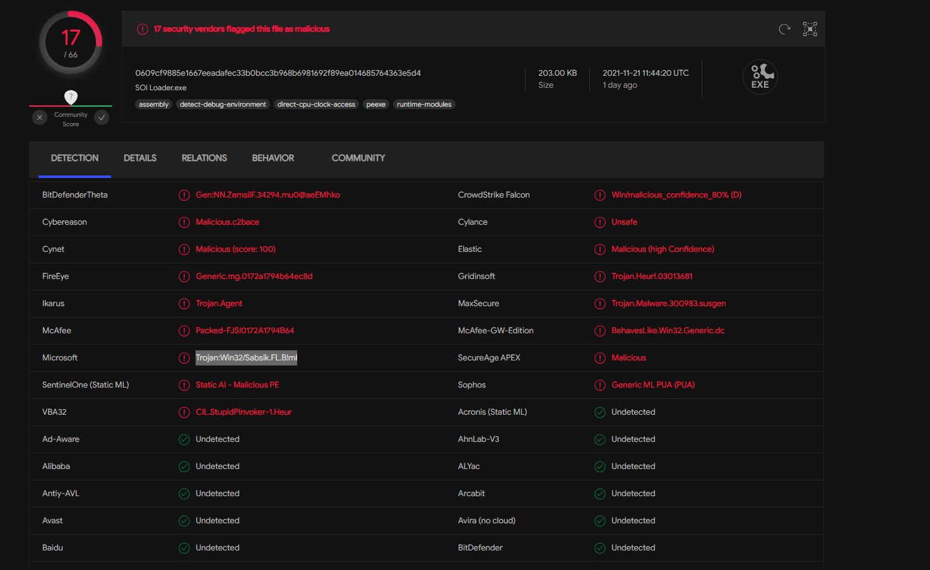Screen dimensions: 930x570
Task: Click the direct-cpu-clock-access tag
Action: pyautogui.click(x=316, y=104)
